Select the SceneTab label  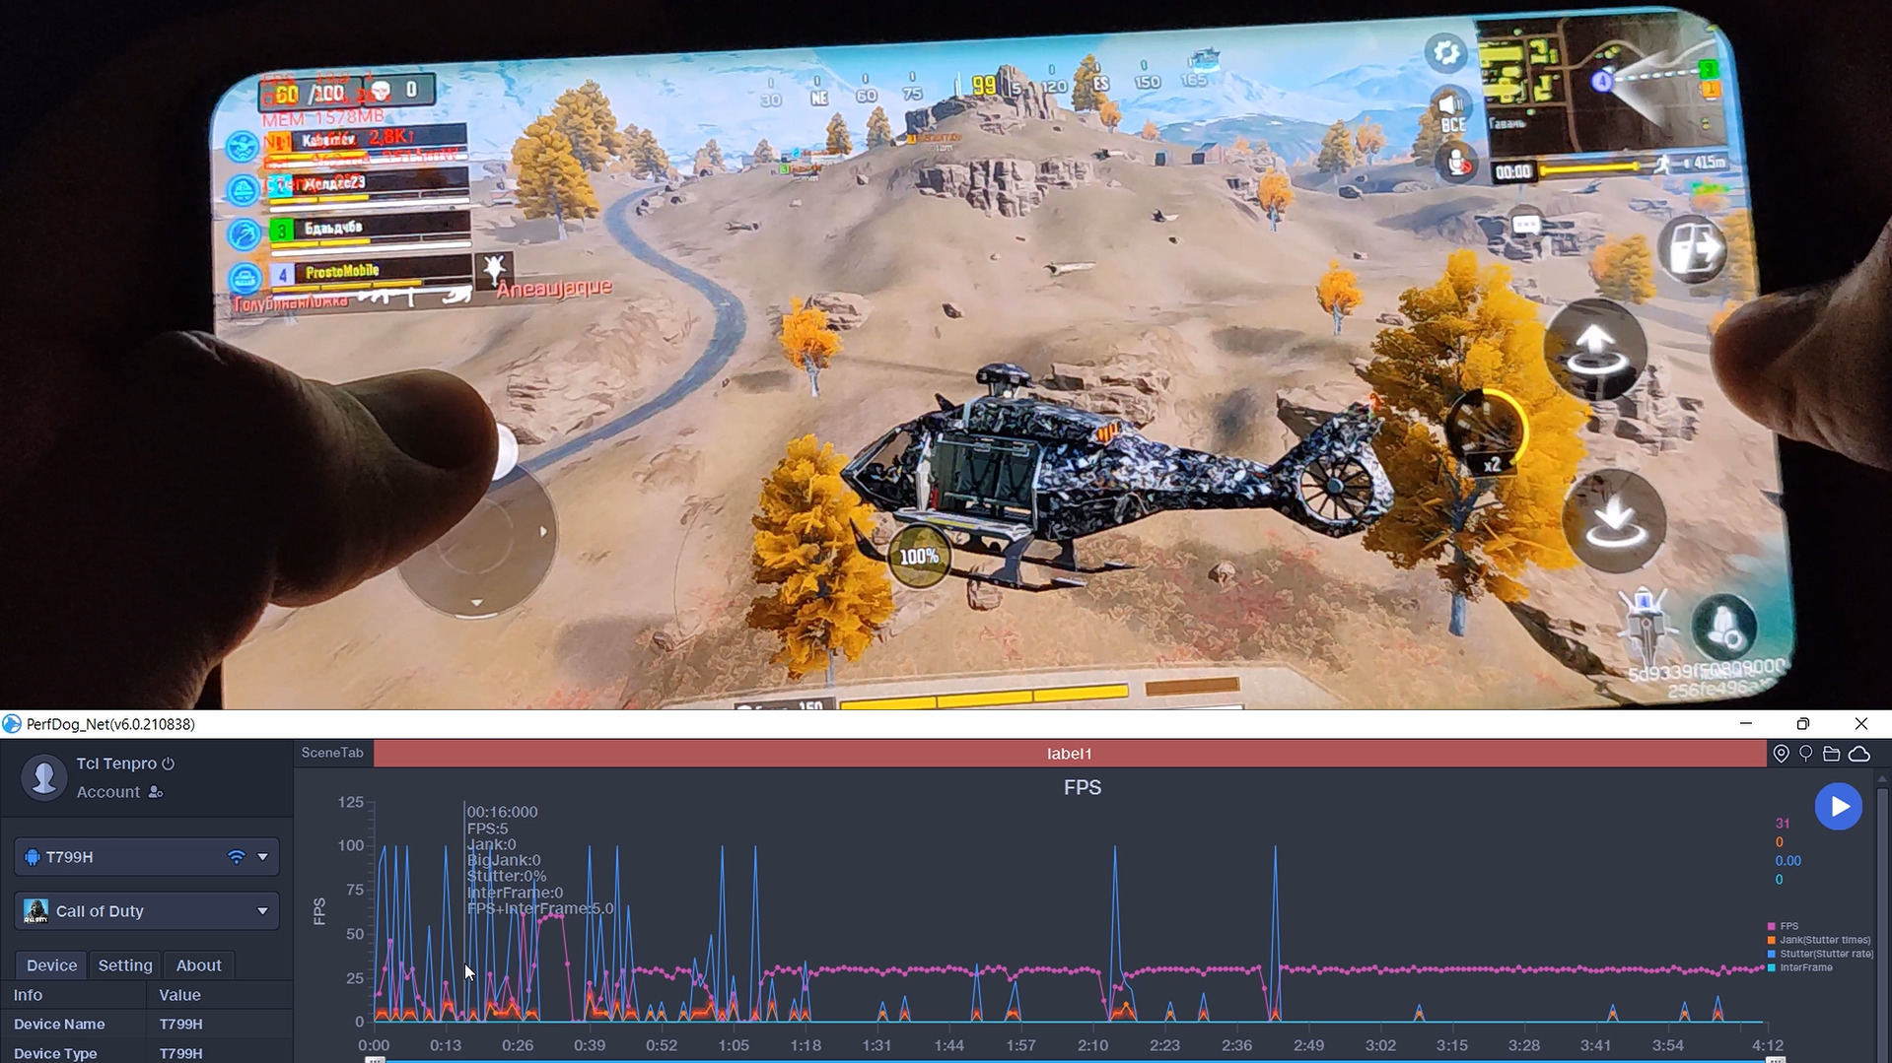coord(332,753)
